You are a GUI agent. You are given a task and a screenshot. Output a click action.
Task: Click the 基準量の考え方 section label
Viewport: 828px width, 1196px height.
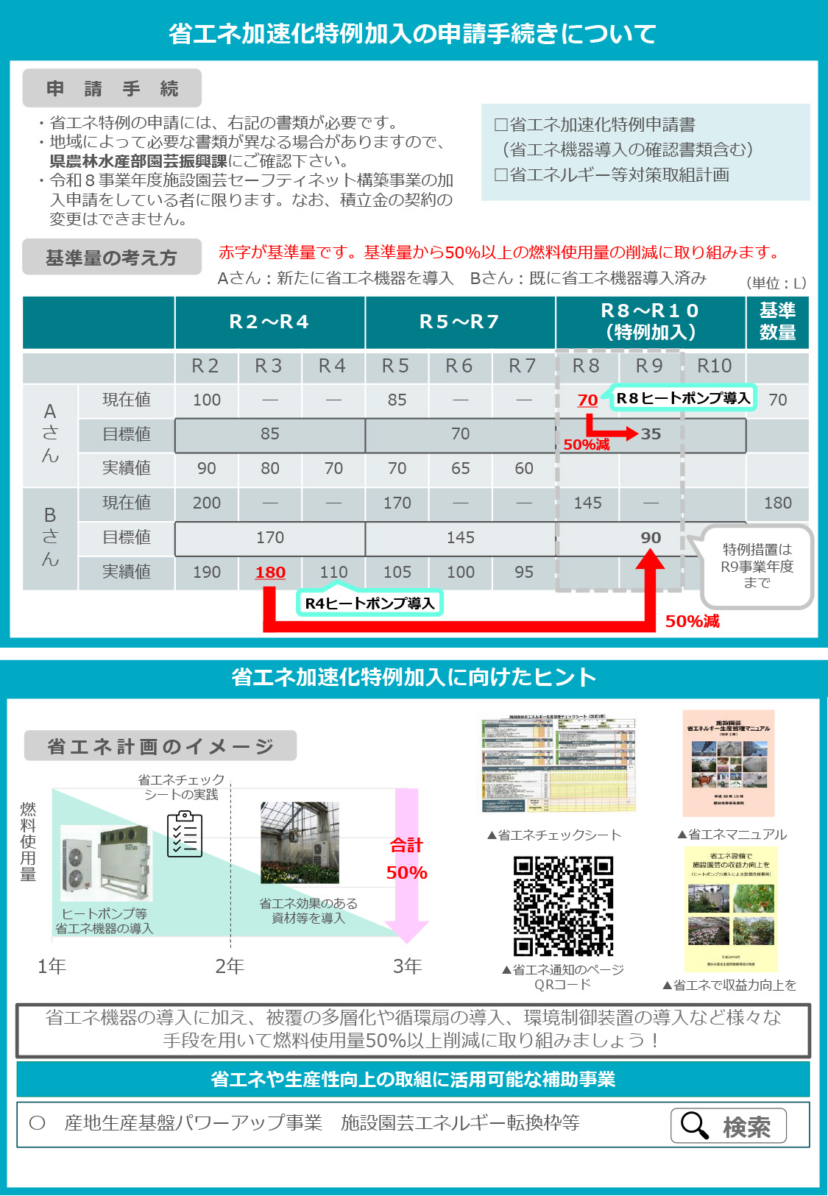click(x=112, y=257)
